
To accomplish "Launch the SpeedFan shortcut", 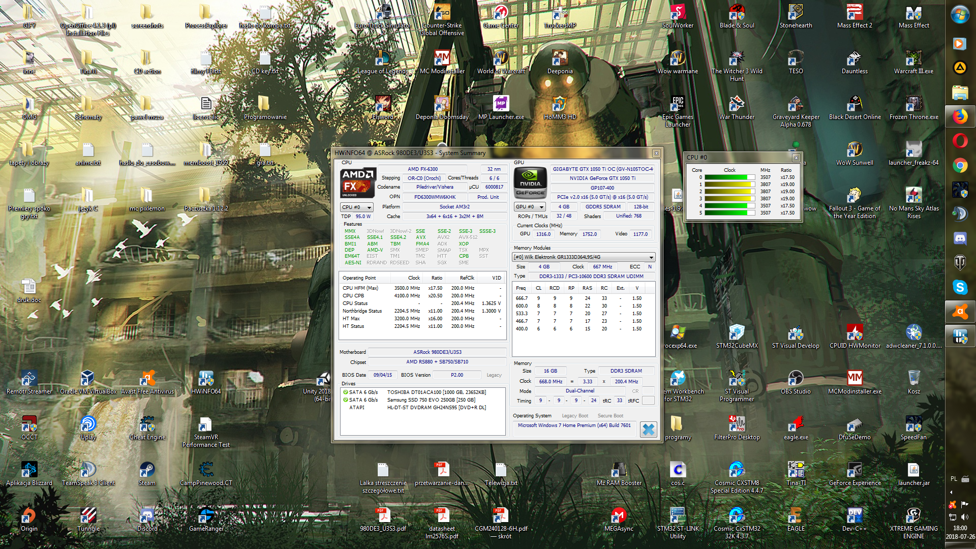I will [913, 428].
